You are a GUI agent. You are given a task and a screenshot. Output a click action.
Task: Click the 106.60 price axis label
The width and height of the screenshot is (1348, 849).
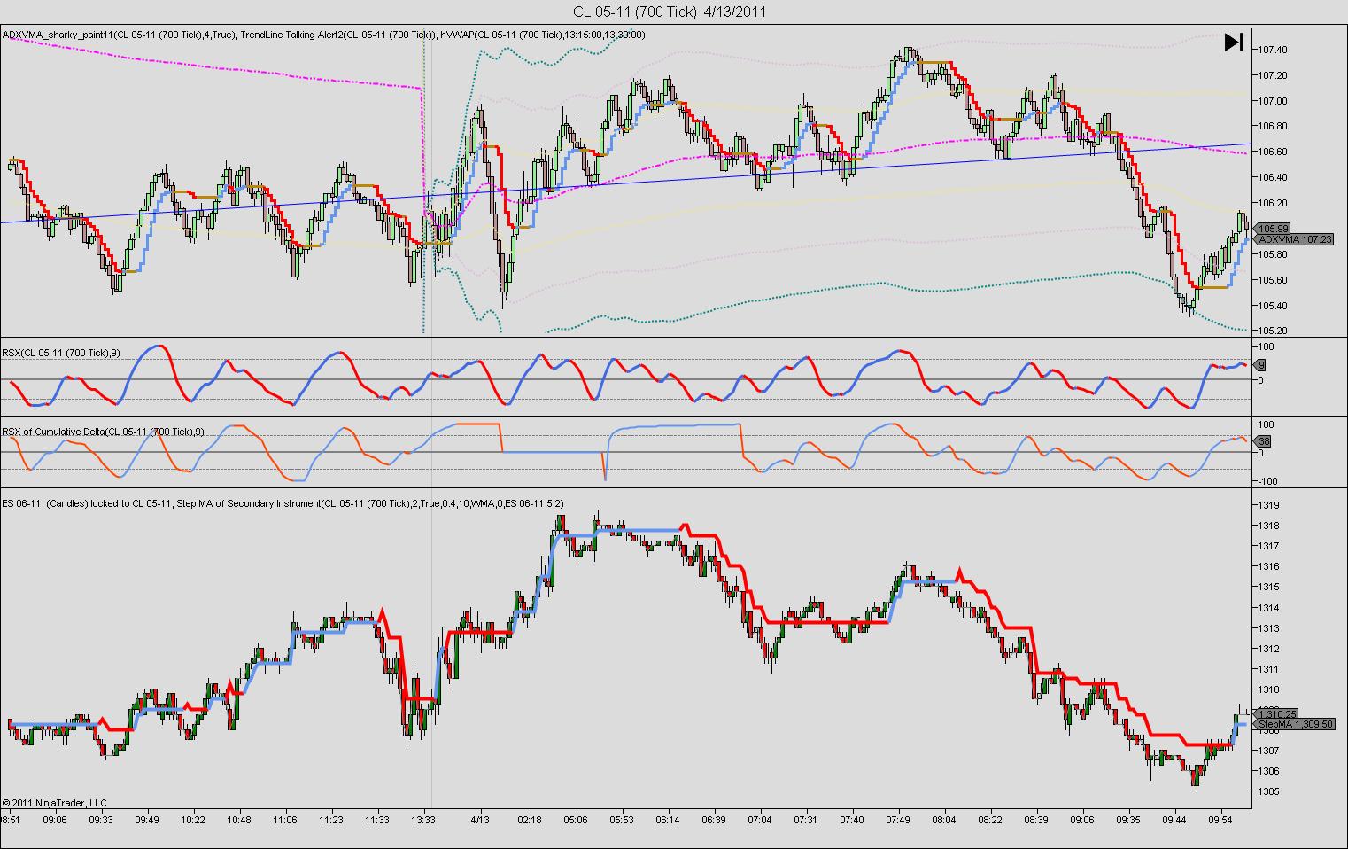click(1273, 152)
